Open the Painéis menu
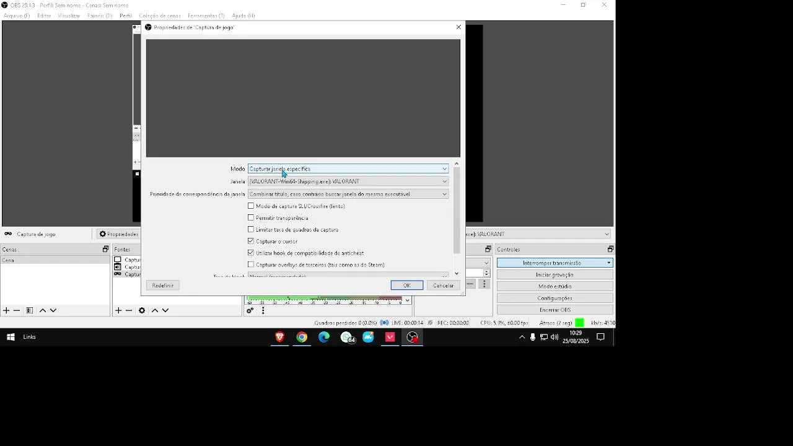Image resolution: width=793 pixels, height=446 pixels. [x=100, y=15]
